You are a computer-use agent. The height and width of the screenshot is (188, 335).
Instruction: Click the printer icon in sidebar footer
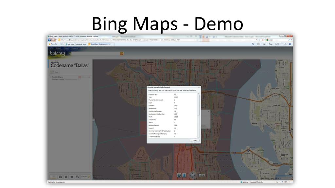click(77, 177)
